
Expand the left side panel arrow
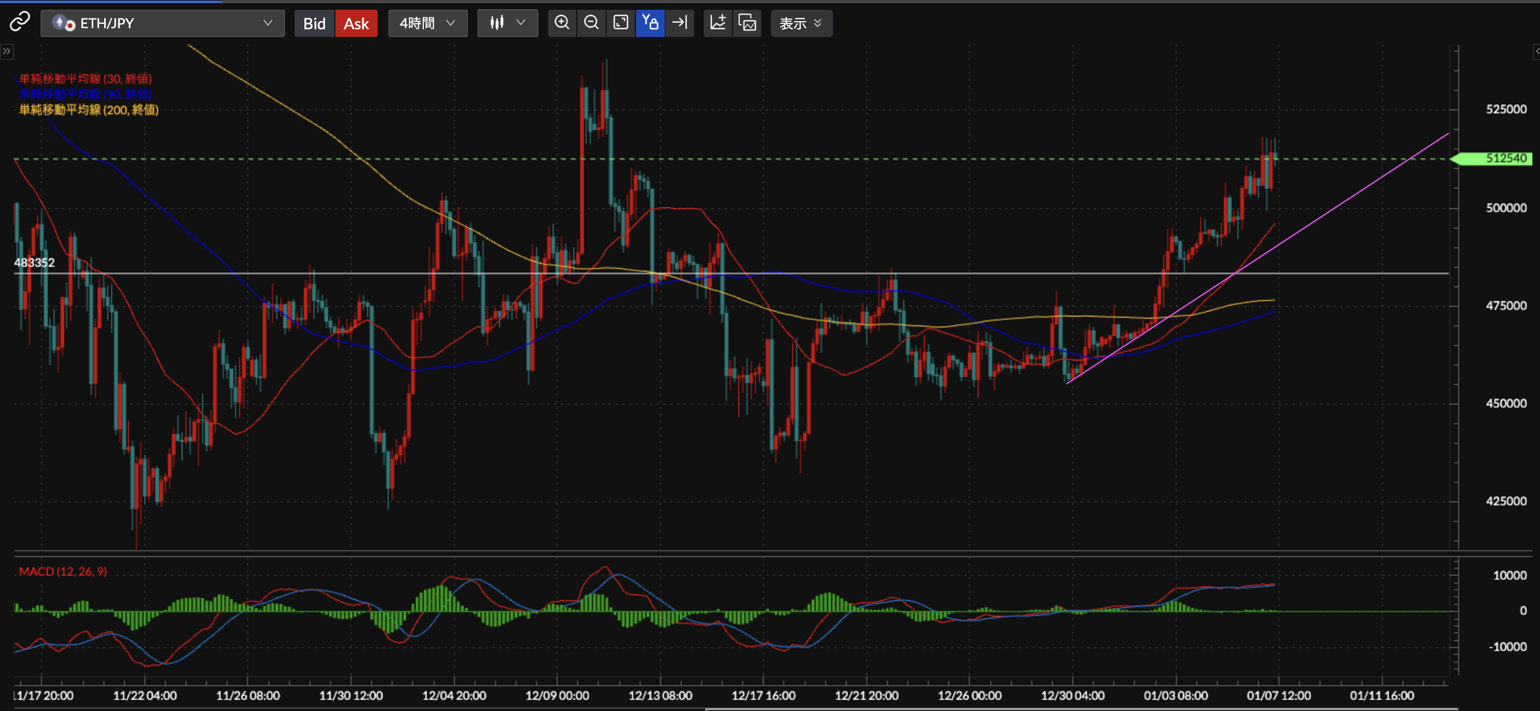pos(7,52)
